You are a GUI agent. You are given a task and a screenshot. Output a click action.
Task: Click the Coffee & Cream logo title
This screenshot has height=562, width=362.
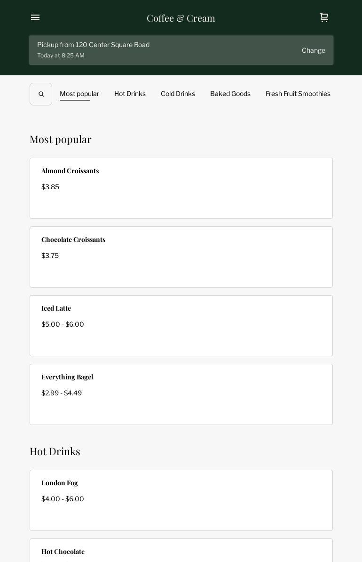[181, 18]
